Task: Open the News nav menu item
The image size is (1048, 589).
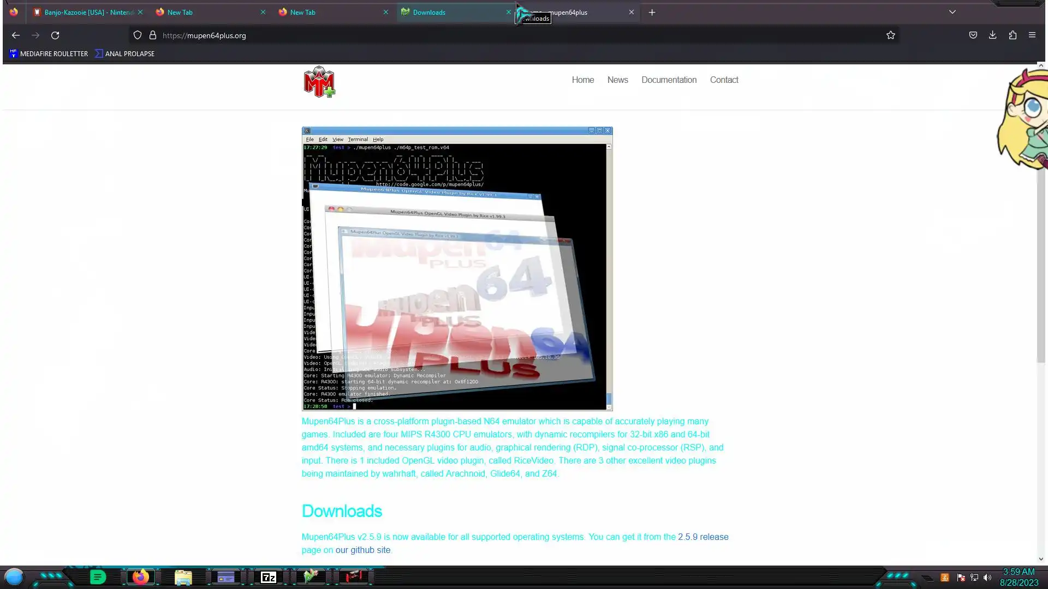Action: click(617, 80)
